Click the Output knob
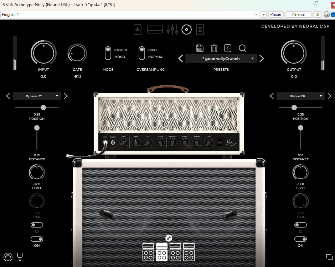This screenshot has height=267, width=335. coord(294,53)
